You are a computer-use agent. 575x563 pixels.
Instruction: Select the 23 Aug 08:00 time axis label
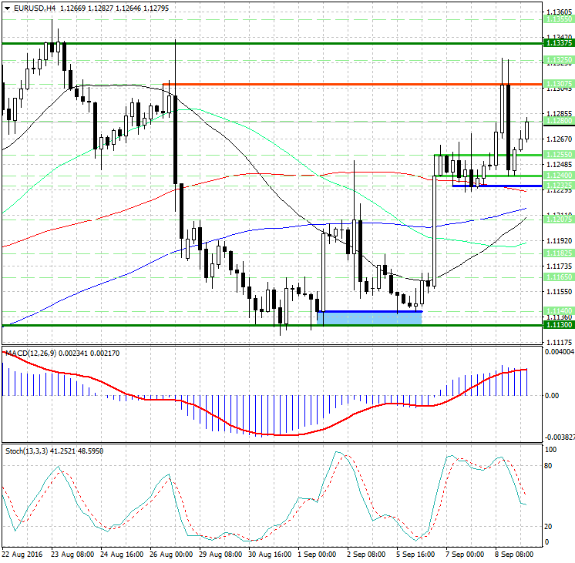click(72, 555)
